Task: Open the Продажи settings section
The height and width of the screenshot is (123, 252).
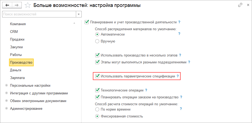Action: tap(17, 39)
